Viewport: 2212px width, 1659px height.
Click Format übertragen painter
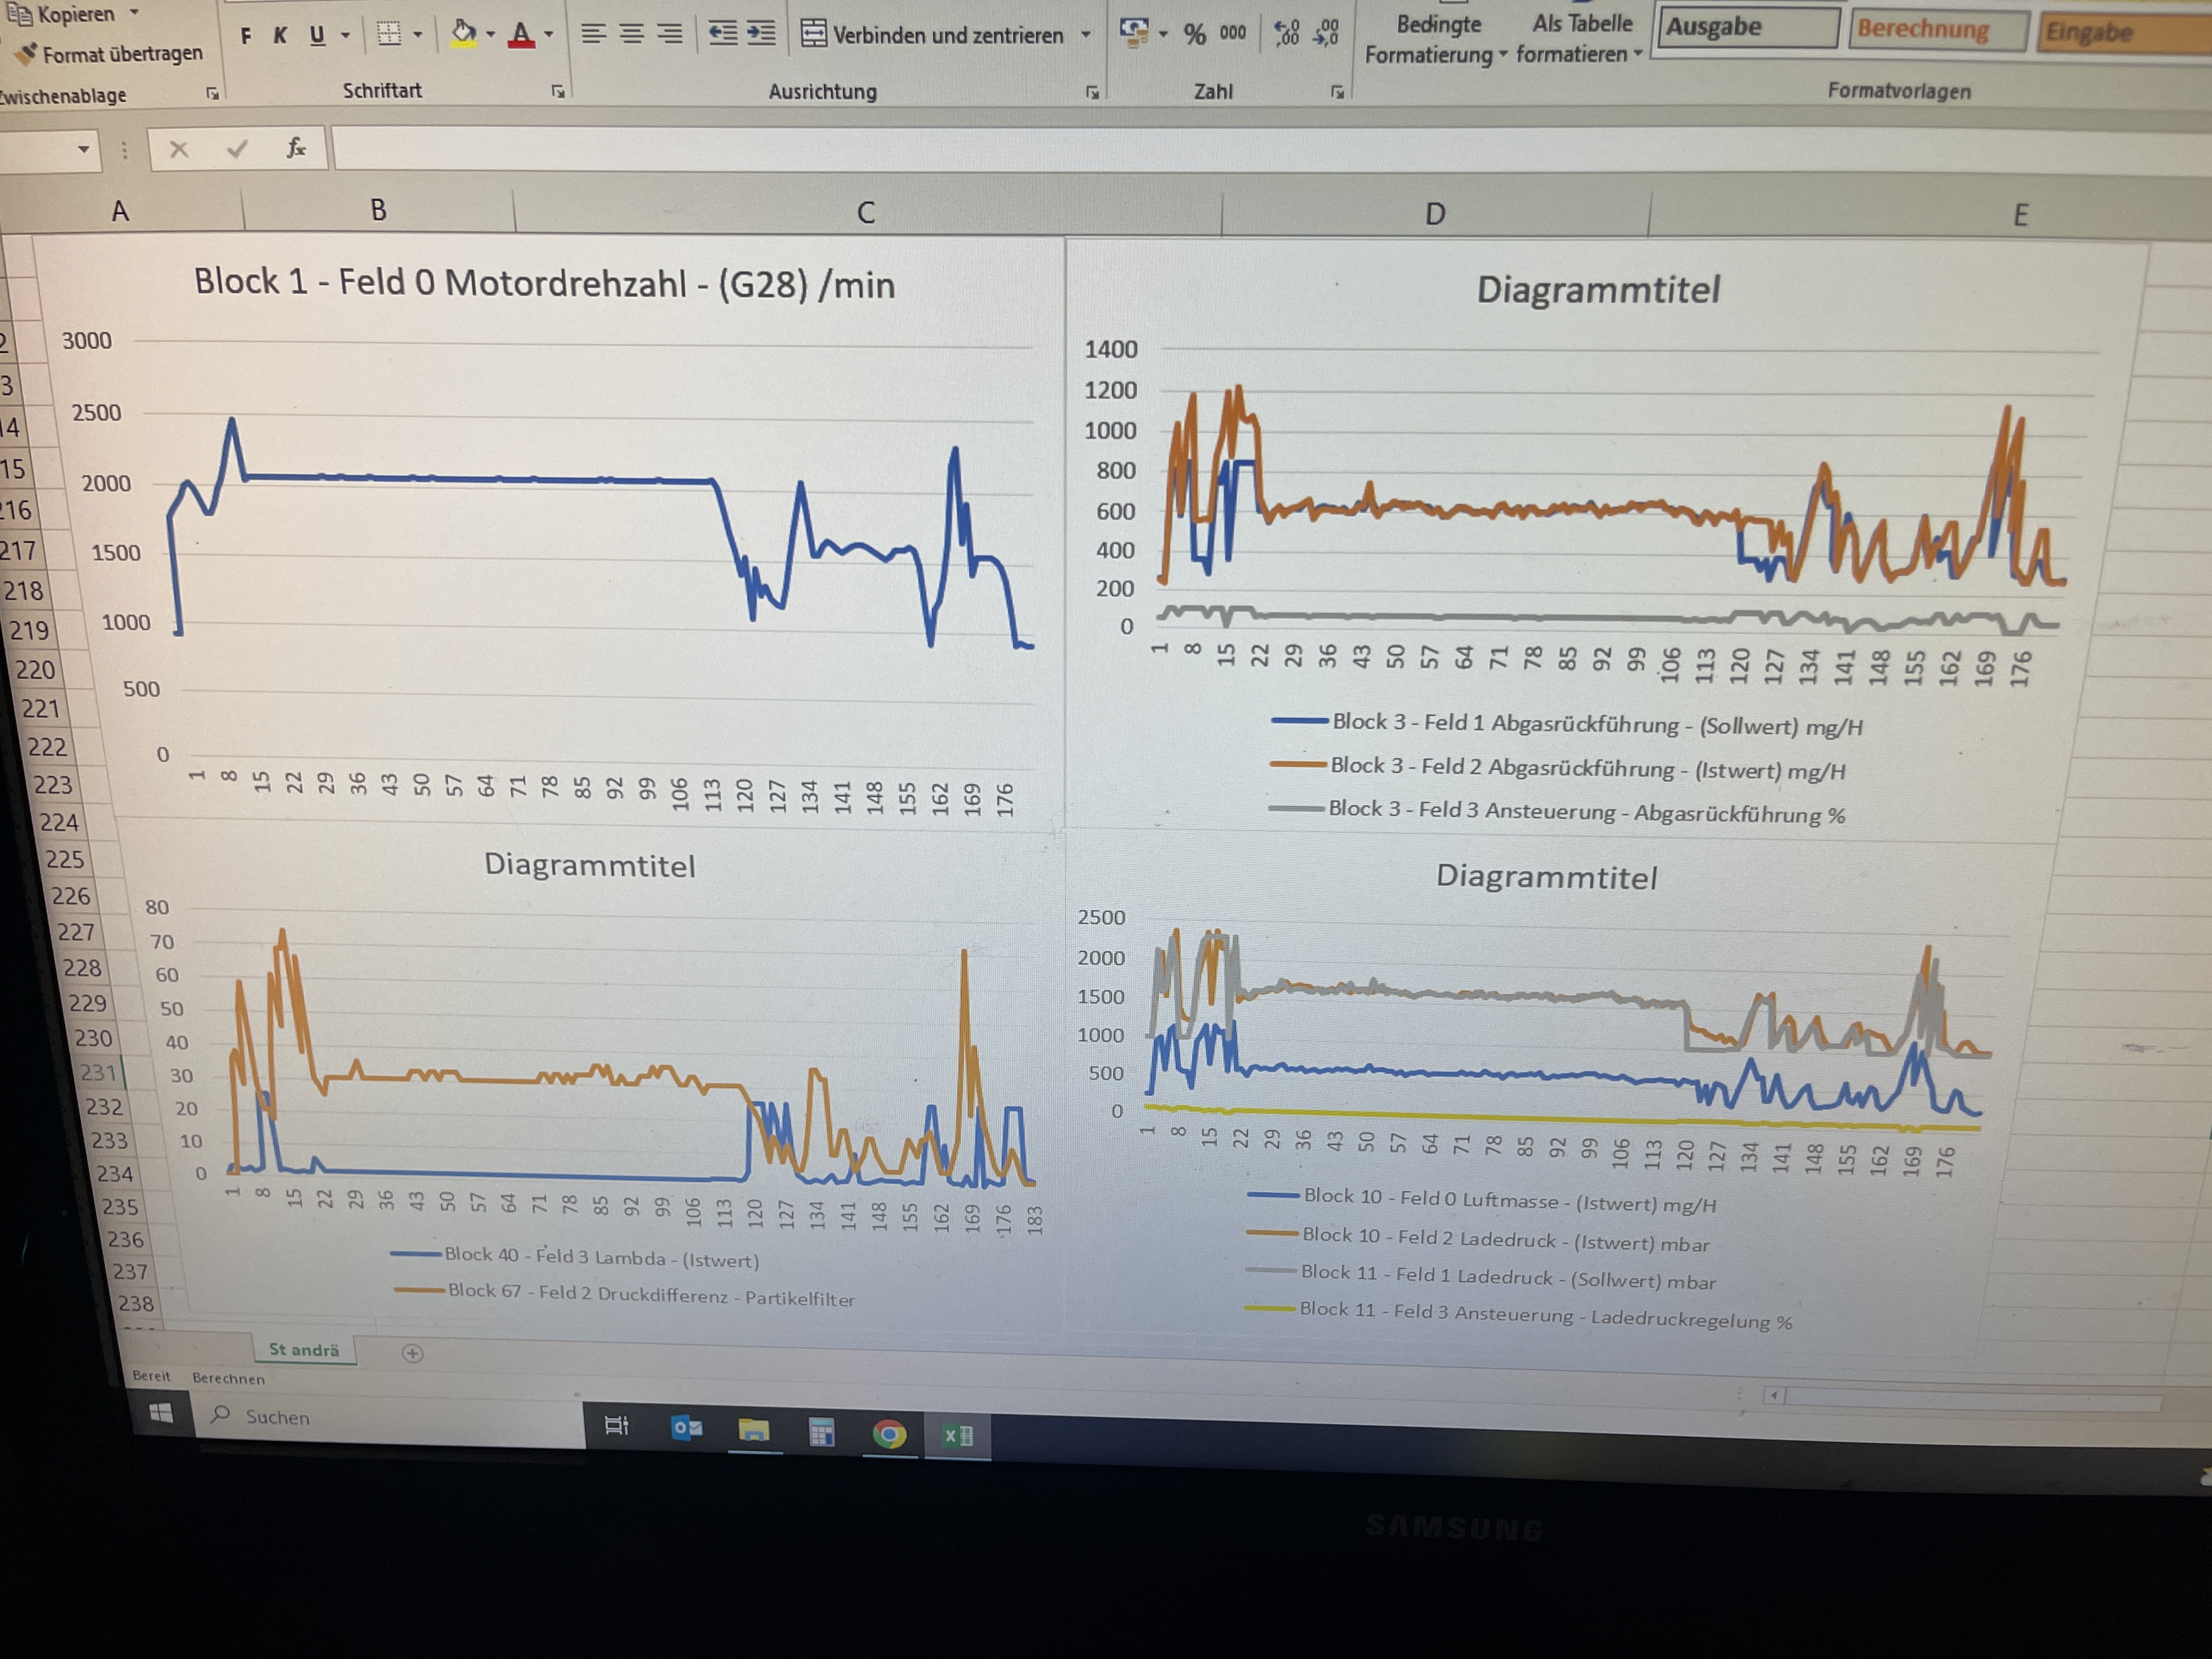110,54
